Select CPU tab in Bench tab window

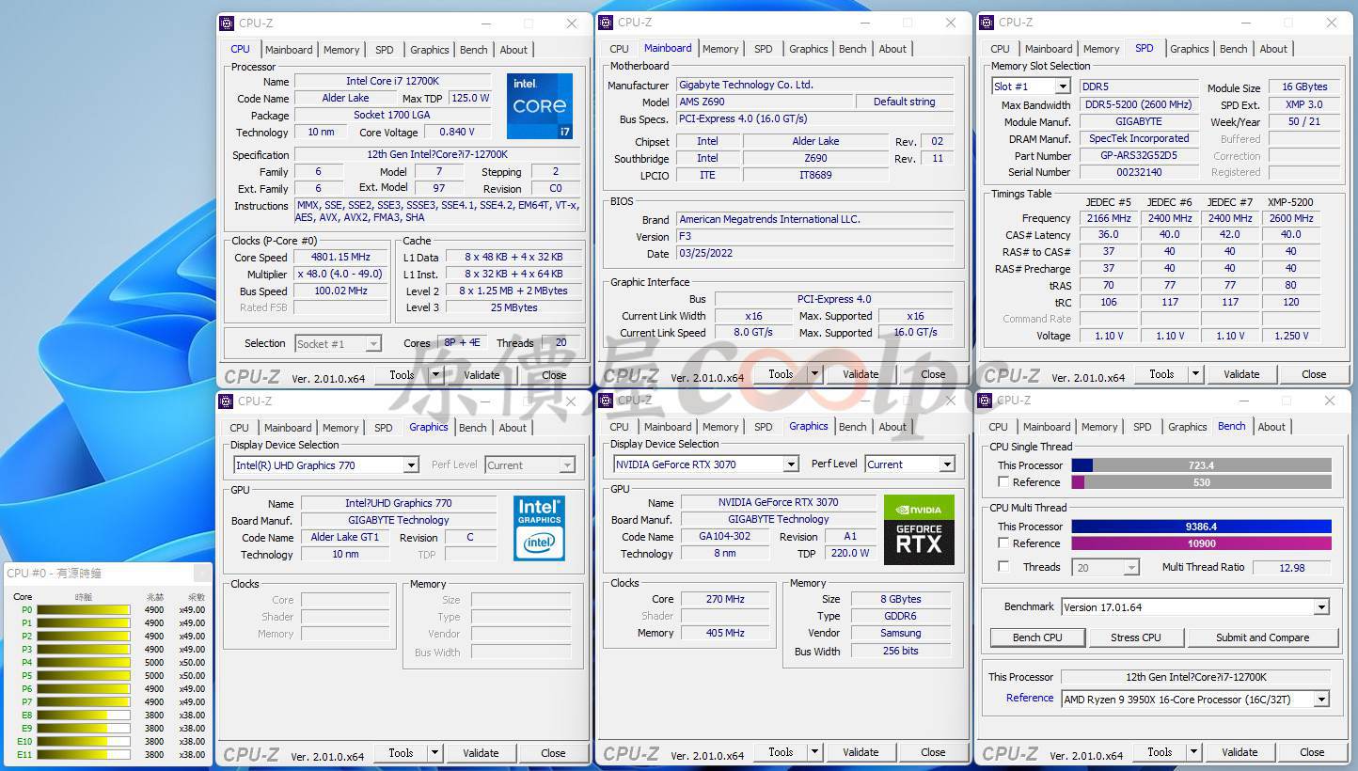coord(999,427)
